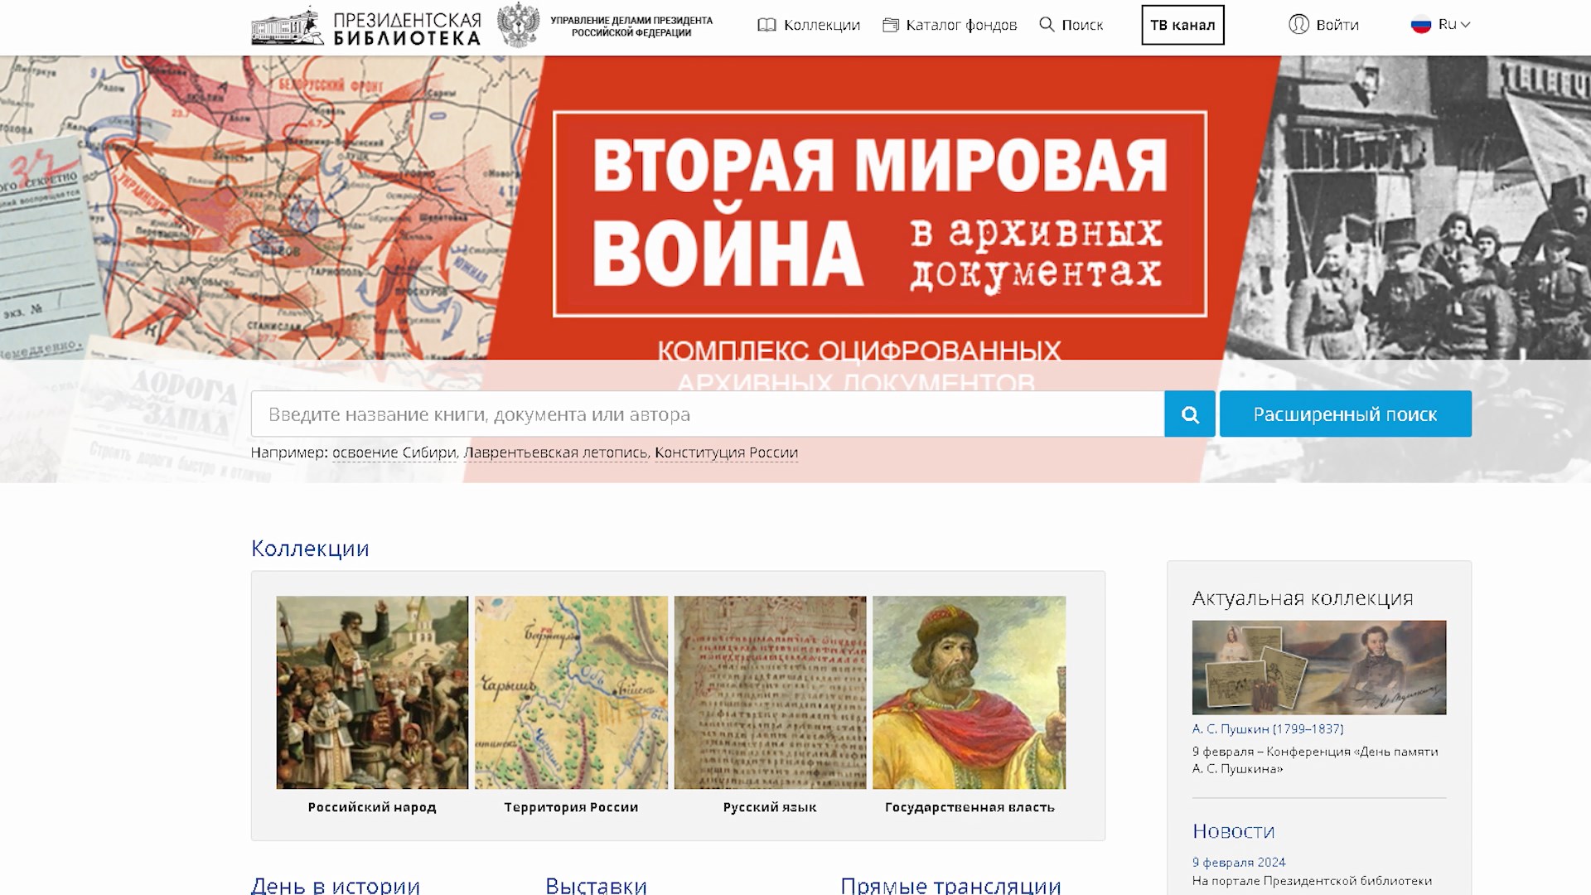Open the Коллекции menu item
This screenshot has height=895, width=1591.
tap(821, 25)
